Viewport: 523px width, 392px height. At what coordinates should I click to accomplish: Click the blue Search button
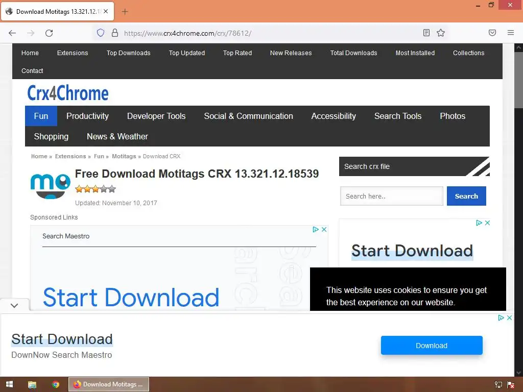pyautogui.click(x=466, y=196)
